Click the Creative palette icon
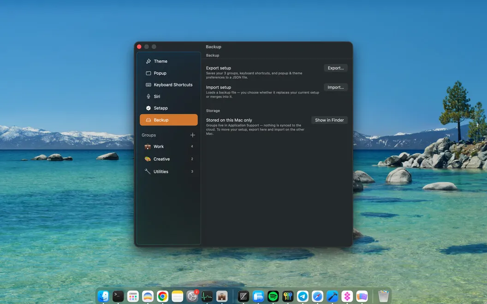Viewport: 487px width, 304px height. pos(148,159)
